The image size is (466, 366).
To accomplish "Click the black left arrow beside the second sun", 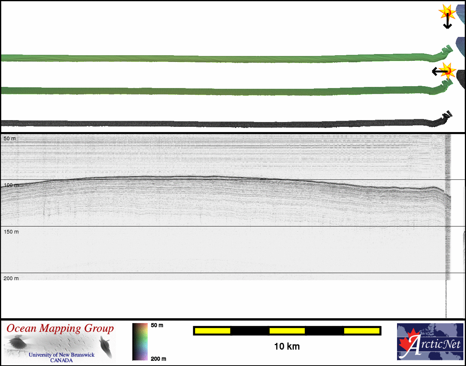I will (438, 71).
